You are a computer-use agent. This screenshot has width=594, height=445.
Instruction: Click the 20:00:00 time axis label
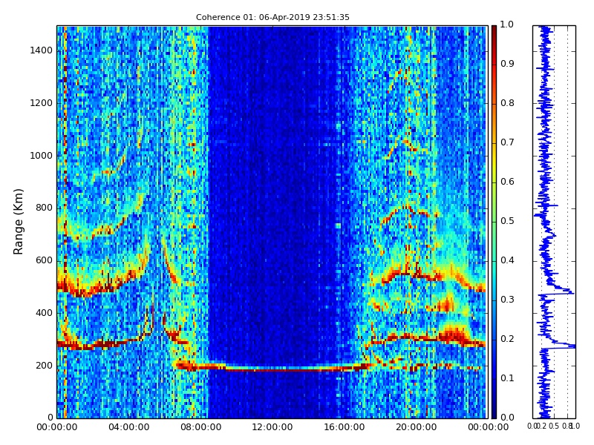(x=416, y=427)
